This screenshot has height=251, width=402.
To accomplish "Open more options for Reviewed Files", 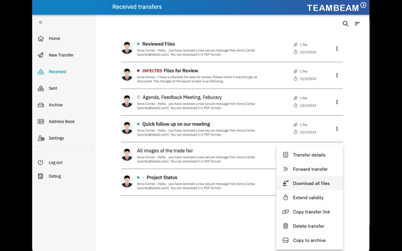I will click(337, 49).
